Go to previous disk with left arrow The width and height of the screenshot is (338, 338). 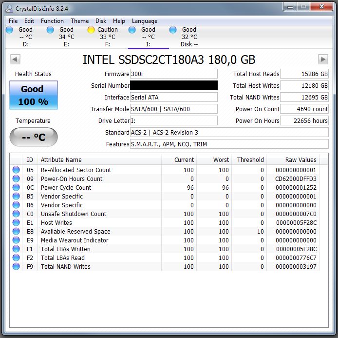[x=15, y=59]
